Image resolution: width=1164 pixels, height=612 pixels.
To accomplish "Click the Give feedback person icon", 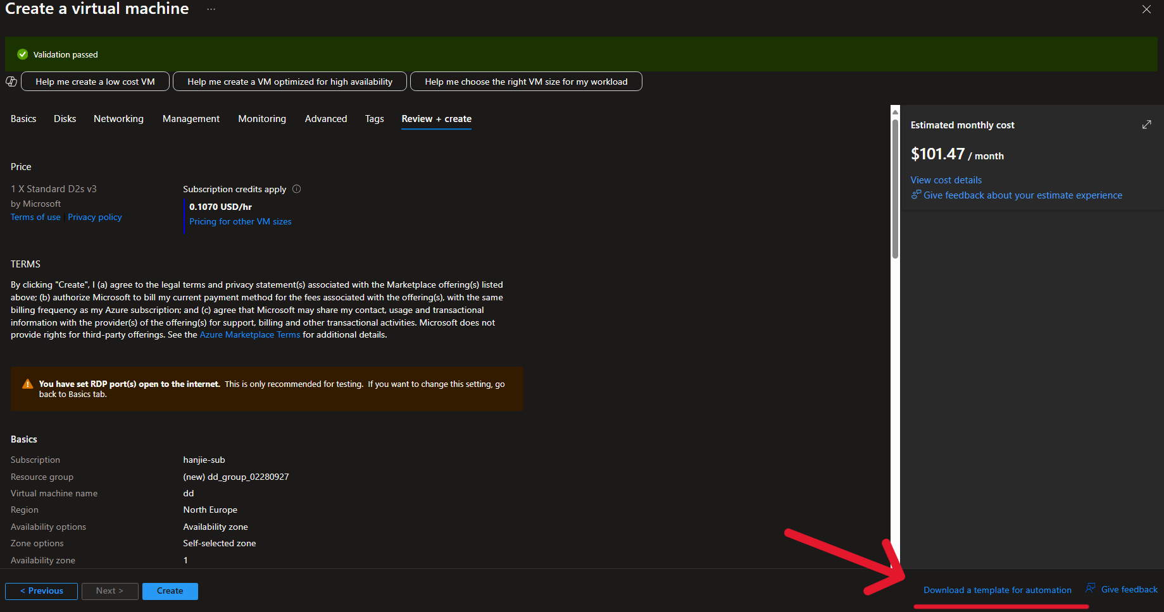I will pyautogui.click(x=1091, y=589).
